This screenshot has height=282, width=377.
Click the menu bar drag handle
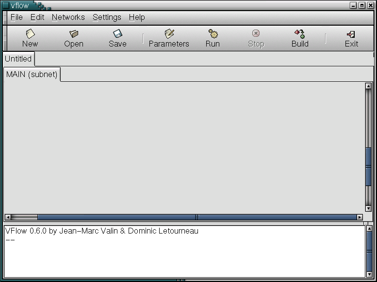(5, 18)
